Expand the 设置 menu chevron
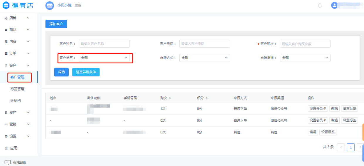Screen dimensions: 364x166 [x=28, y=136]
